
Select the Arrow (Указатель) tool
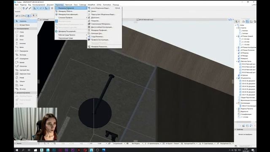click(25, 21)
